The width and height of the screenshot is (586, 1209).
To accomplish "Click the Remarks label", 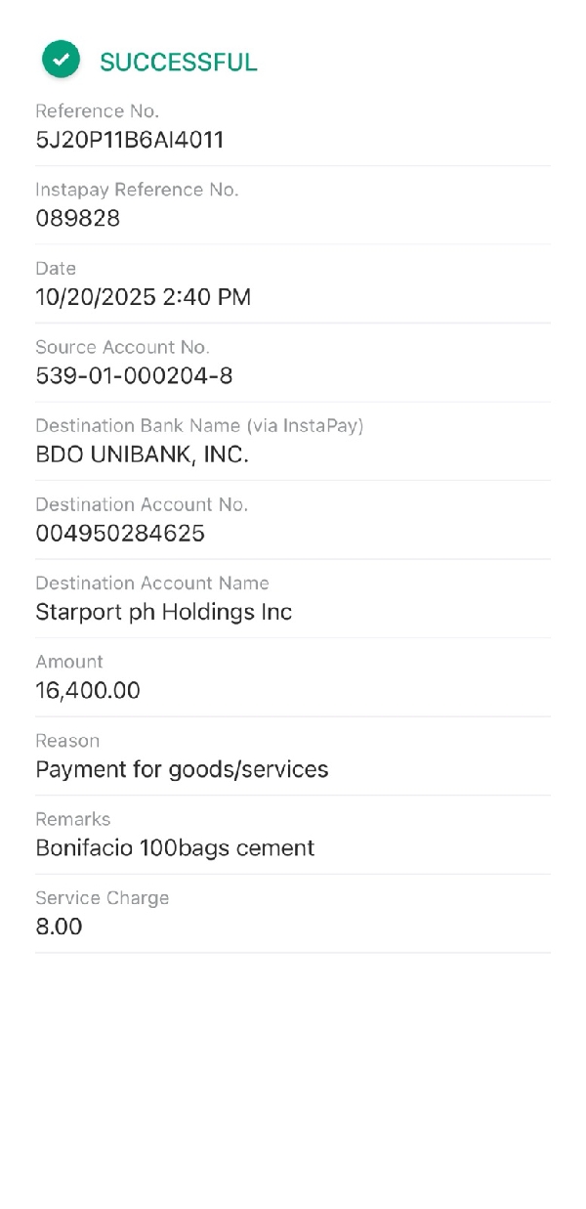I will click(x=73, y=819).
